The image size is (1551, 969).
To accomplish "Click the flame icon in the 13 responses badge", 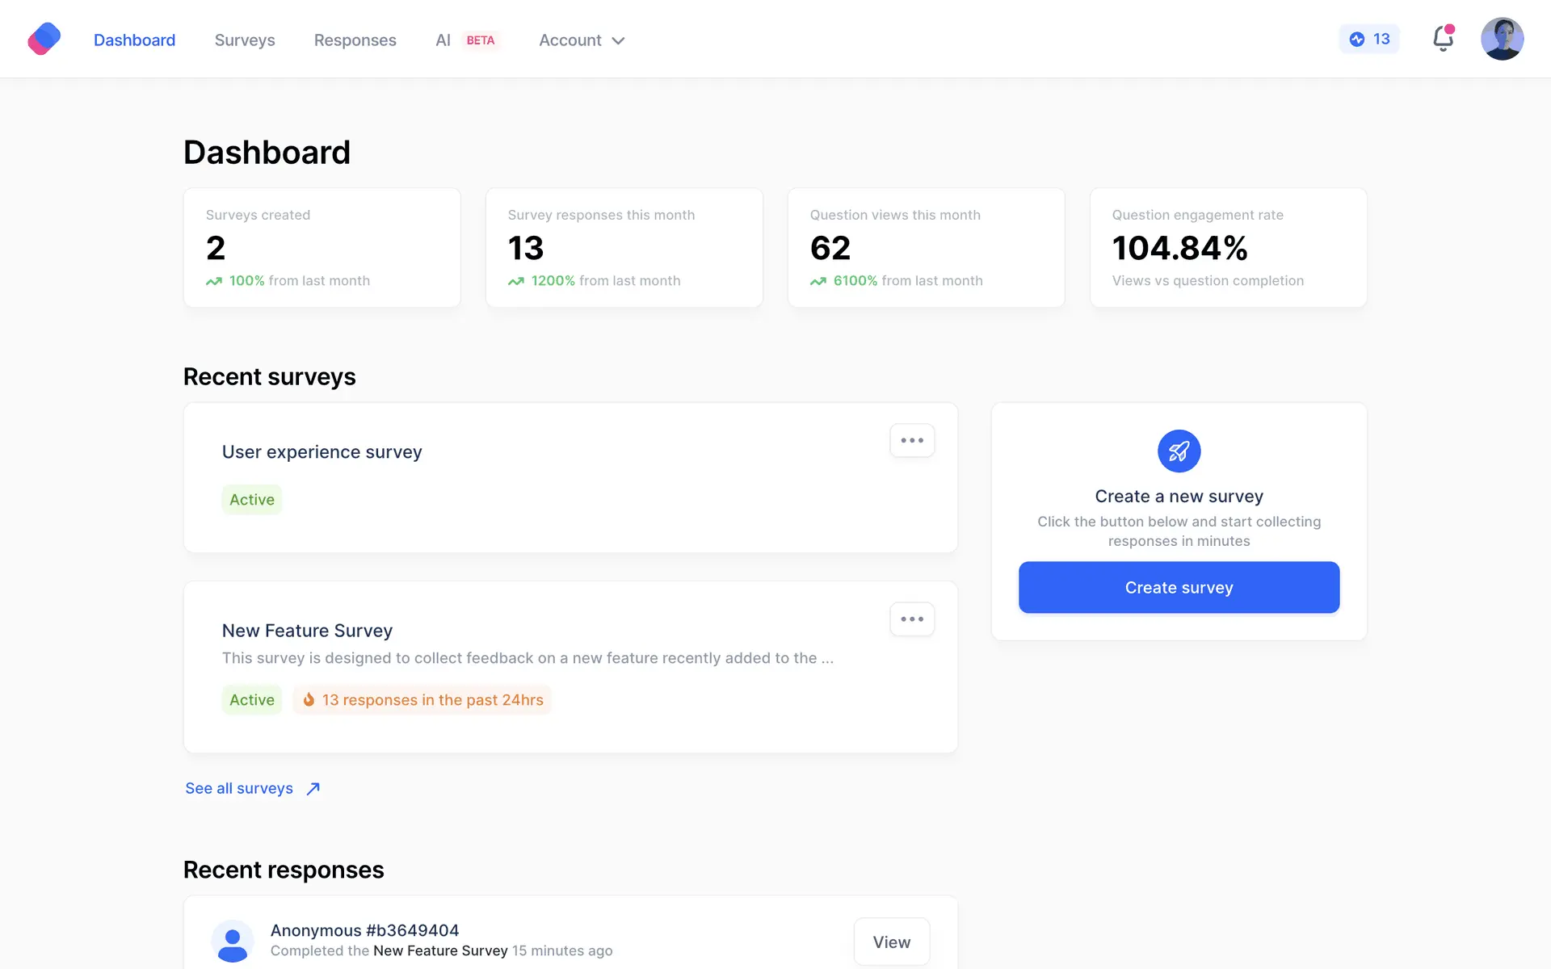I will point(309,700).
